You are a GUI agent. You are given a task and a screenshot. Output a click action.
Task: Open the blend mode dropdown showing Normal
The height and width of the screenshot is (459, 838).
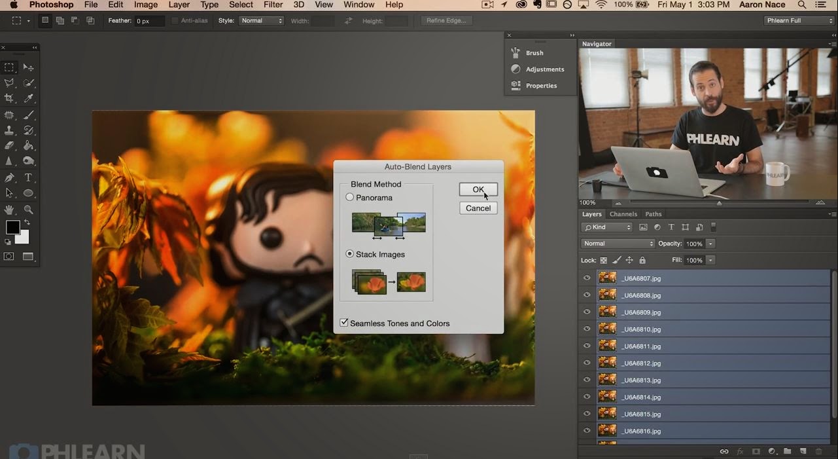pos(617,243)
